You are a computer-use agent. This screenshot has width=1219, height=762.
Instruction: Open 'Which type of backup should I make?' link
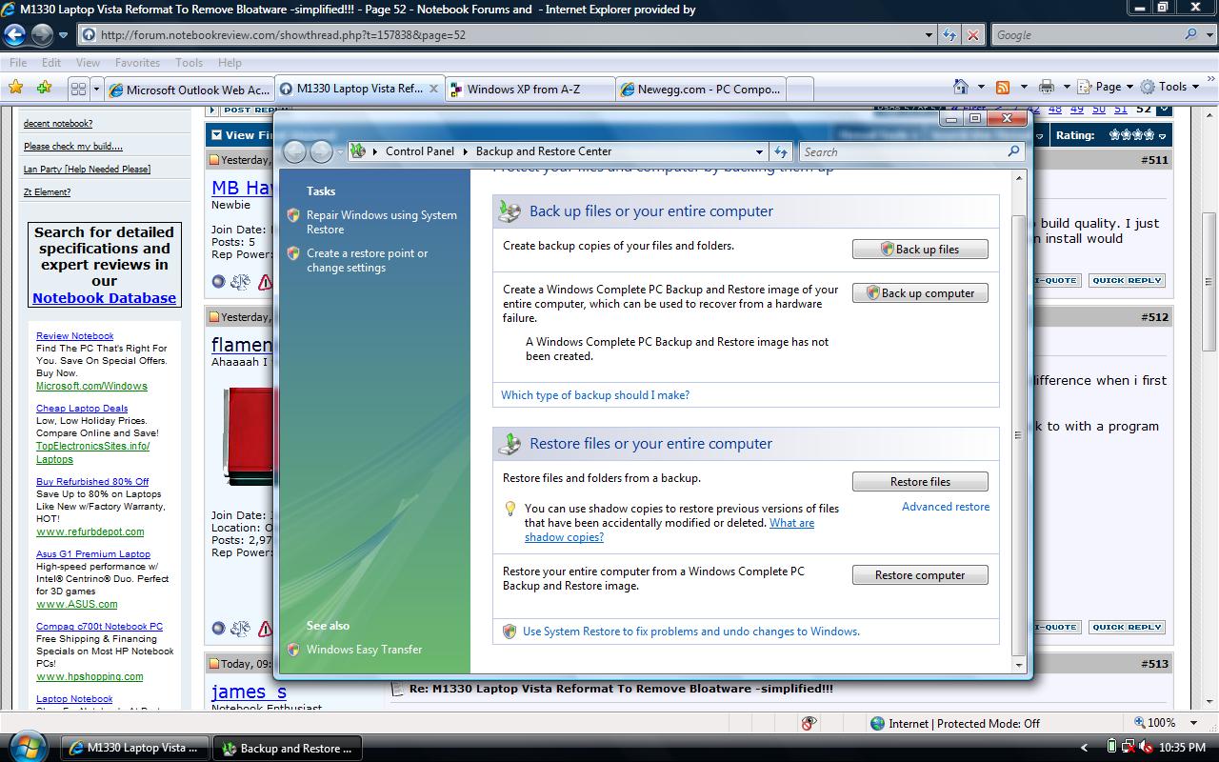coord(595,395)
